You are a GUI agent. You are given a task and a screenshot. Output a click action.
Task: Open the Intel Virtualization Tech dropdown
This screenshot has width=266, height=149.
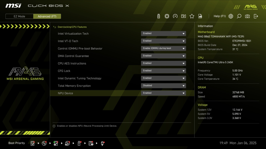coord(163,33)
